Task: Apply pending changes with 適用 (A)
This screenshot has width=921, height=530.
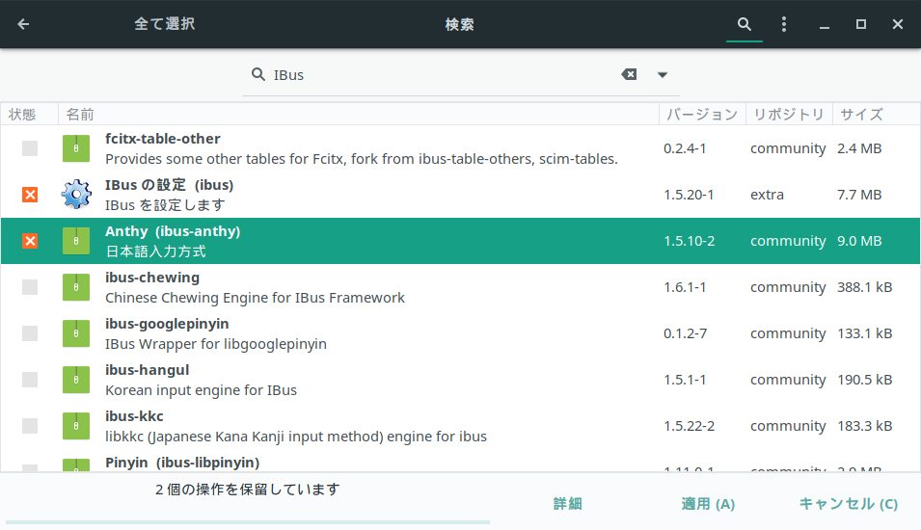Action: click(708, 504)
